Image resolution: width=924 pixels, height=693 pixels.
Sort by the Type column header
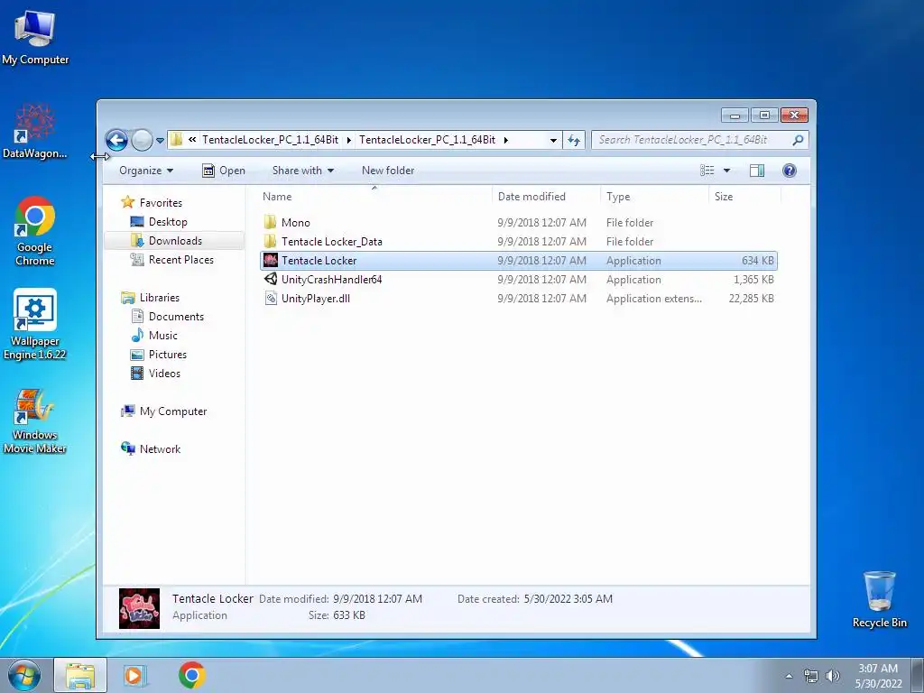click(654, 197)
